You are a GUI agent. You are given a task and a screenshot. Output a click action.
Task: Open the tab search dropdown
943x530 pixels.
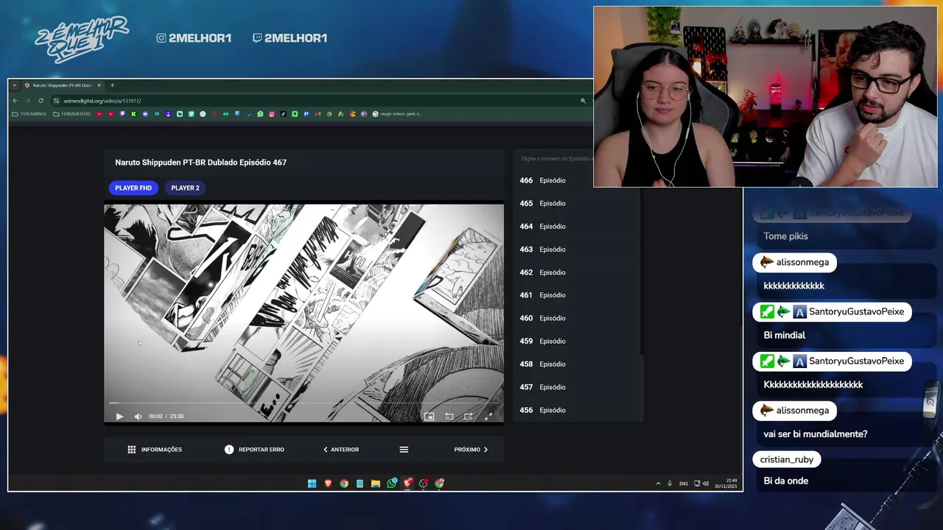[x=15, y=85]
